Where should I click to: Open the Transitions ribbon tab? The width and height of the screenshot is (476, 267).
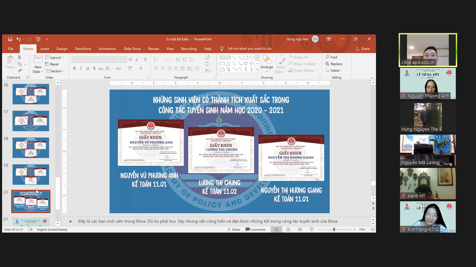83,49
